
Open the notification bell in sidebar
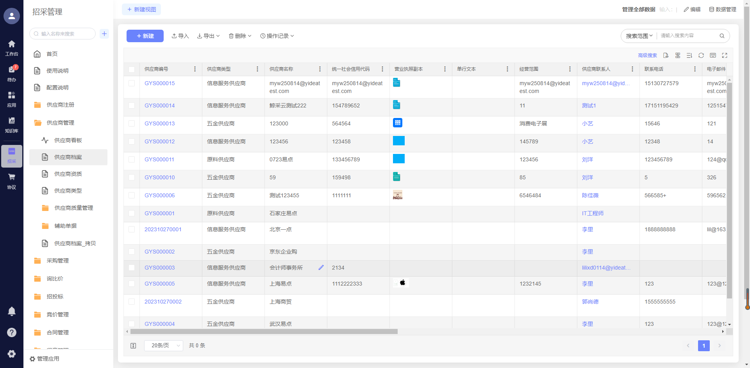(12, 311)
